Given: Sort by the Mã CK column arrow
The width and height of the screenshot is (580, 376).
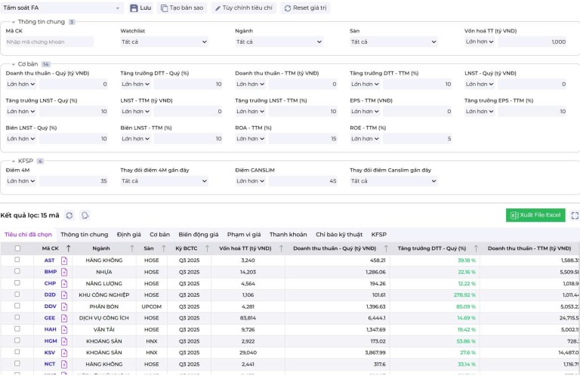Looking at the screenshot, I should [x=69, y=248].
